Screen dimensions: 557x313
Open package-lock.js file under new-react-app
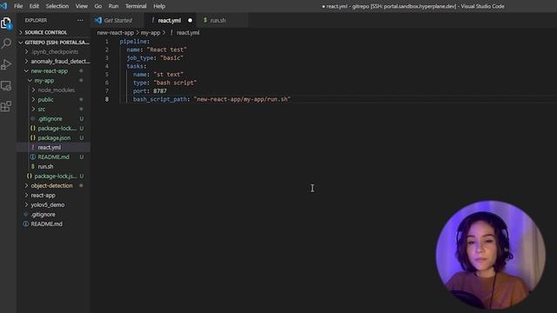tap(53, 176)
